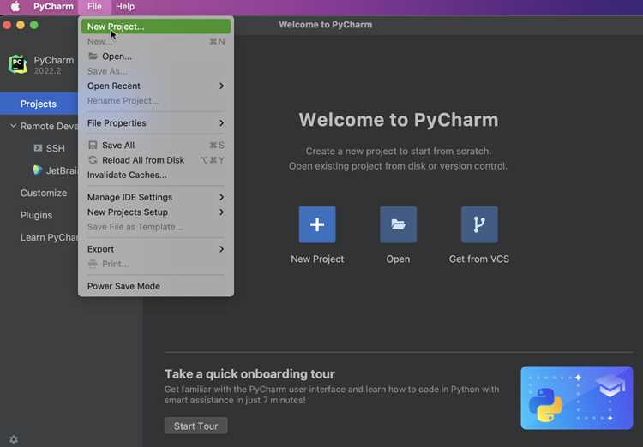This screenshot has width=643, height=447.
Task: Click the Get from VCS branch icon
Action: tap(479, 224)
